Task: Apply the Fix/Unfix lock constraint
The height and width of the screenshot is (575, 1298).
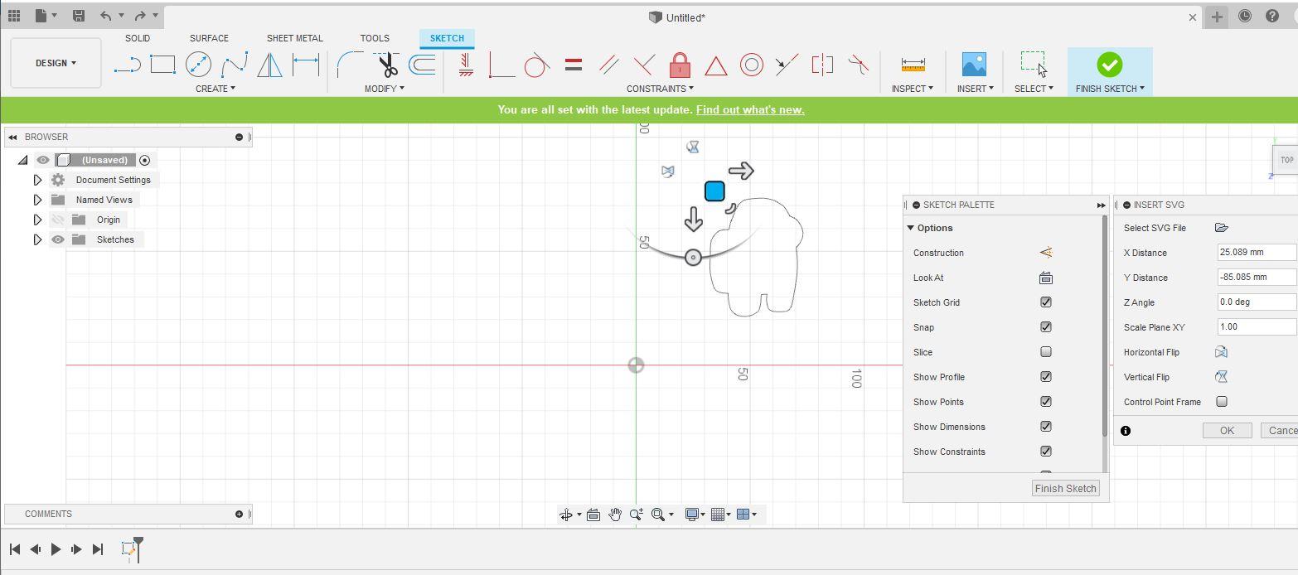Action: (x=680, y=64)
